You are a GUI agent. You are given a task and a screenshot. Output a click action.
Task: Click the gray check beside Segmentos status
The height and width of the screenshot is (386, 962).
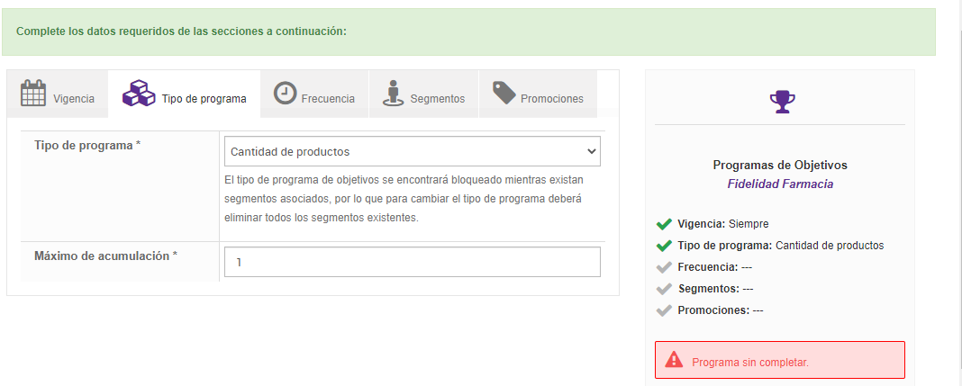coord(665,288)
